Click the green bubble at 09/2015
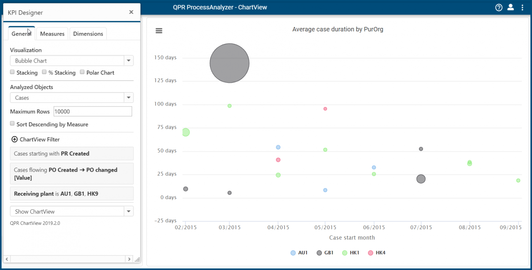532x270 pixels. click(x=518, y=180)
